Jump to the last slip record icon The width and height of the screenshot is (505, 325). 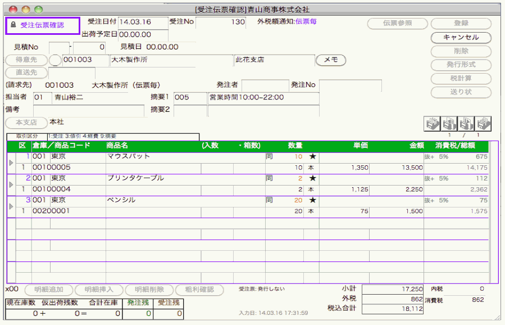coord(483,124)
